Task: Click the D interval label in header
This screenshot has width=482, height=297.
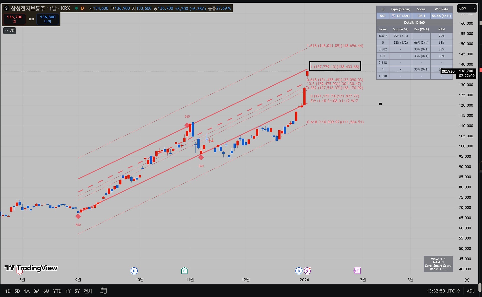Action: (82, 8)
